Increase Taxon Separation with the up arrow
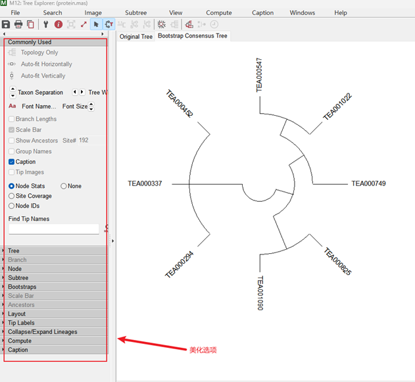This screenshot has height=382, width=415. point(12,89)
